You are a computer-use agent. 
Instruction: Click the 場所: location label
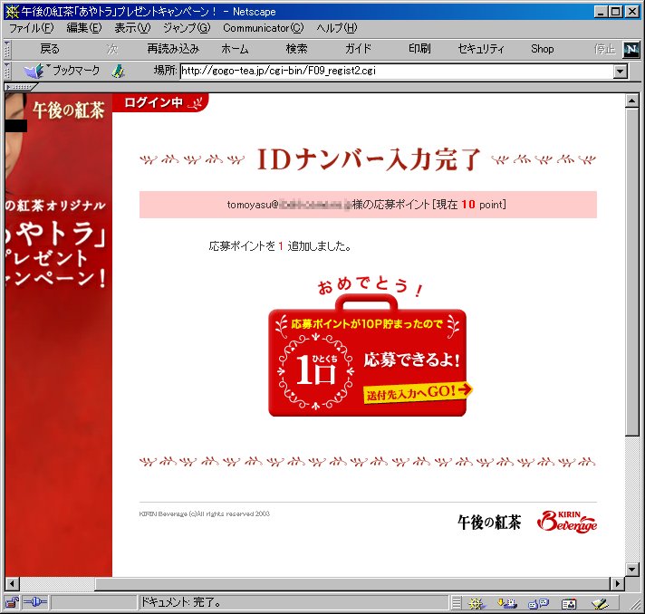[166, 71]
